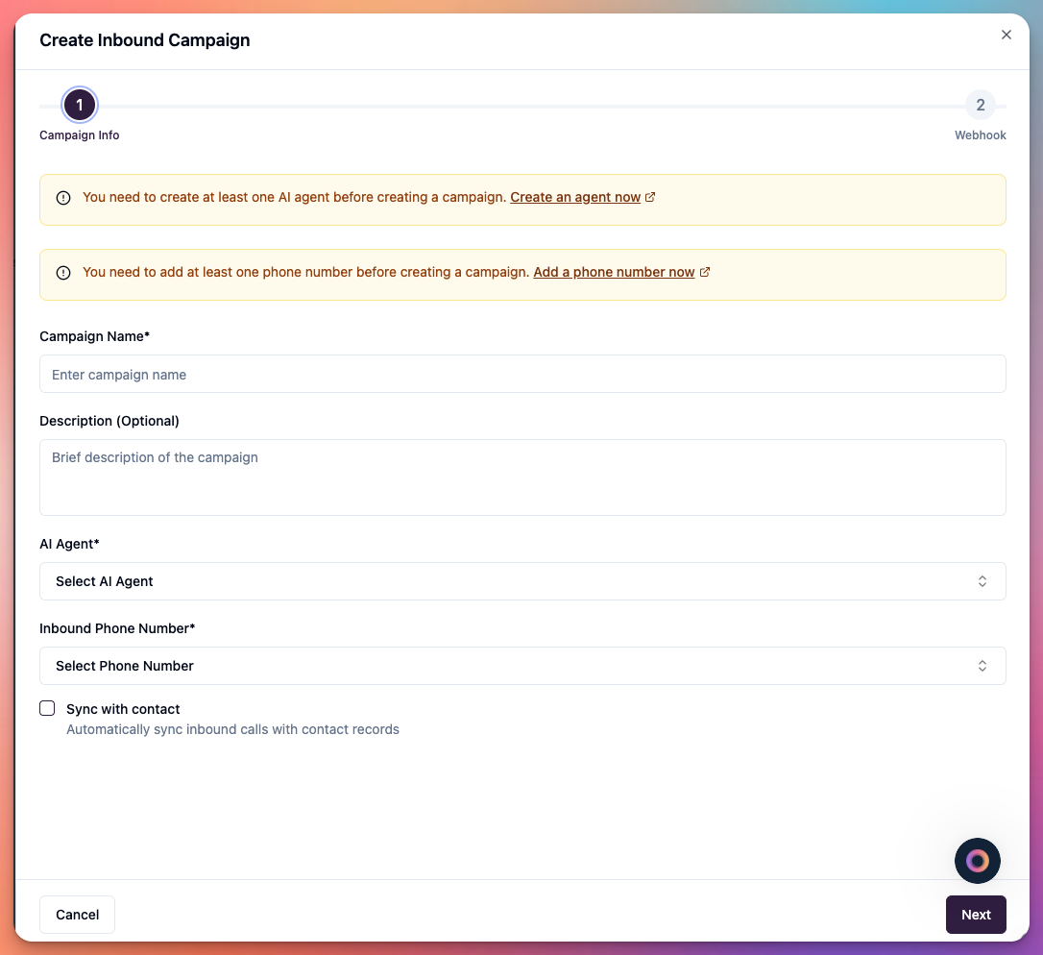This screenshot has width=1043, height=955.
Task: Select the Campaign Info step label
Action: click(x=79, y=135)
